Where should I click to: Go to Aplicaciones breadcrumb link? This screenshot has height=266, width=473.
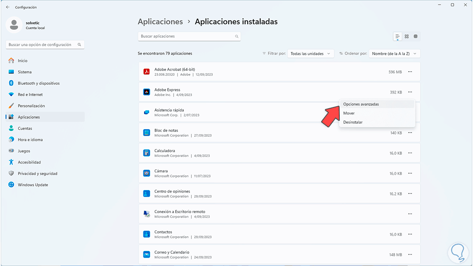(160, 22)
